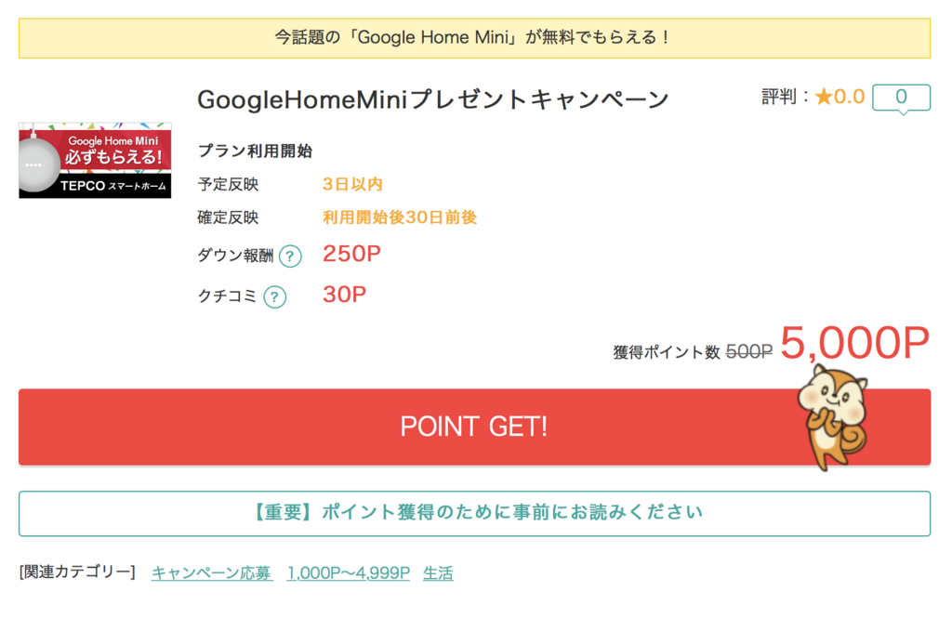Click the crossed-out 500P original points
Viewport: 952px width, 631px height.
coord(749,351)
